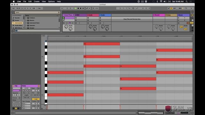Toggle the yellow I-O section selector

pyautogui.click(x=192, y=23)
